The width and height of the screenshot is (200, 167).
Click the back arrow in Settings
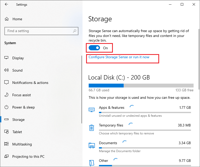tap(6, 4)
